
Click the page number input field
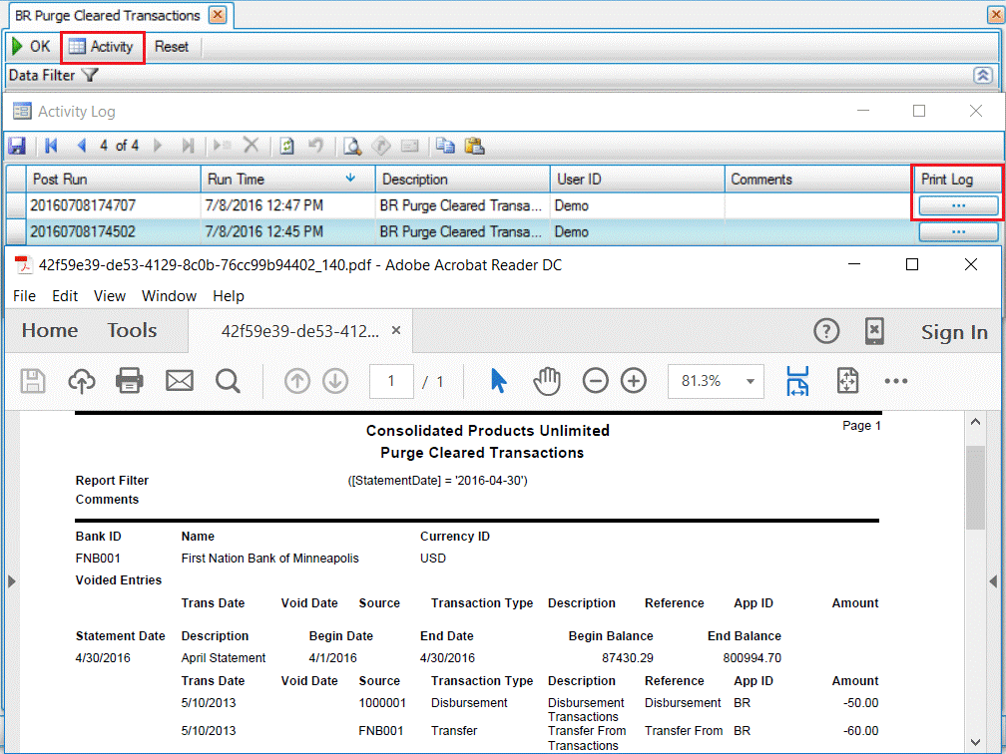point(391,381)
